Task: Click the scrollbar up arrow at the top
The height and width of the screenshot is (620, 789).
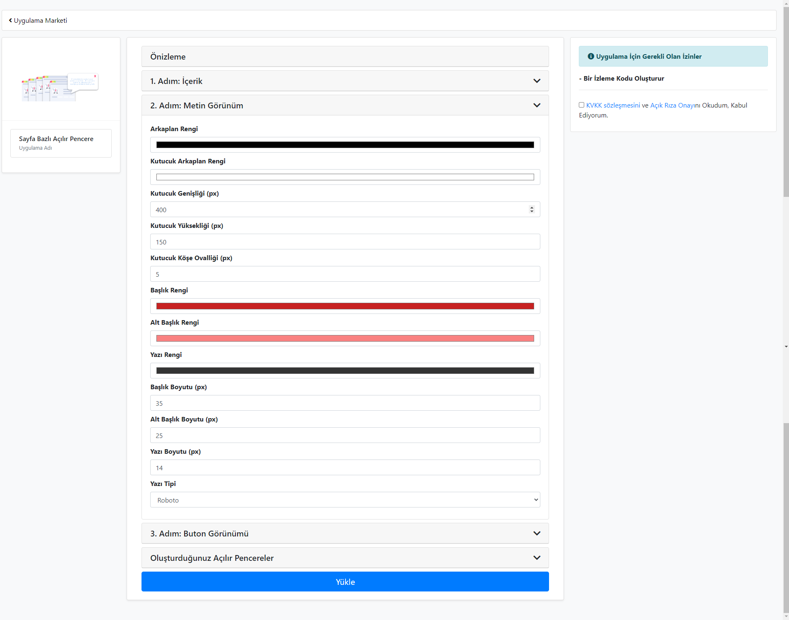Action: [x=786, y=3]
